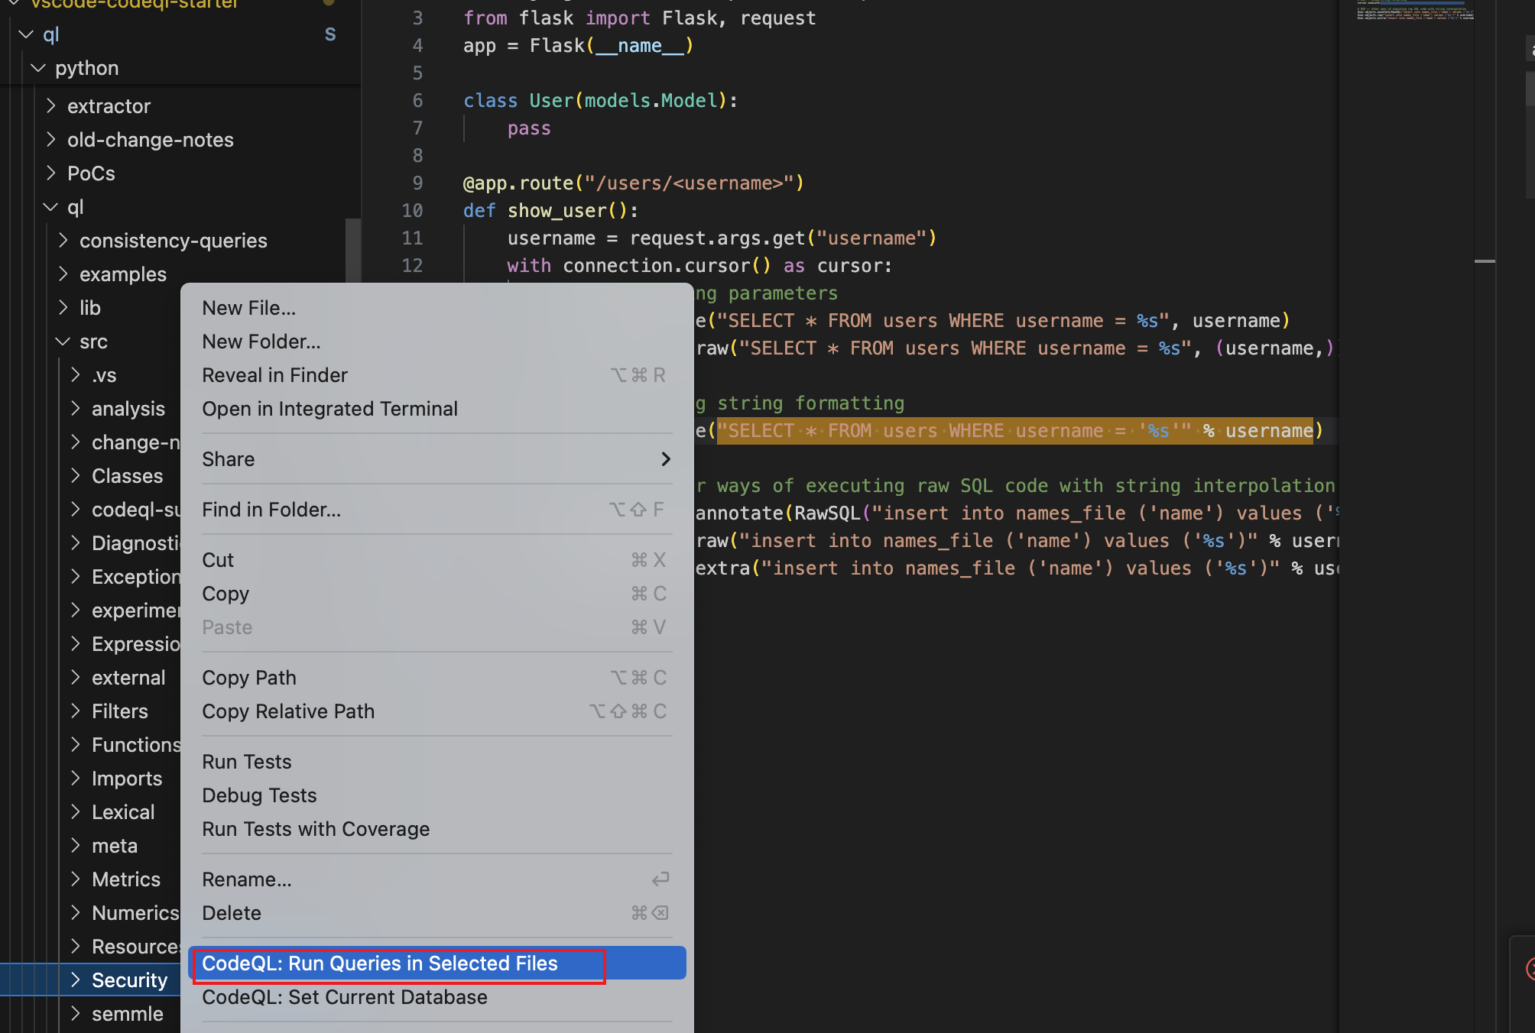Expand the semmle folder chevron
This screenshot has width=1535, height=1033.
pos(75,1013)
